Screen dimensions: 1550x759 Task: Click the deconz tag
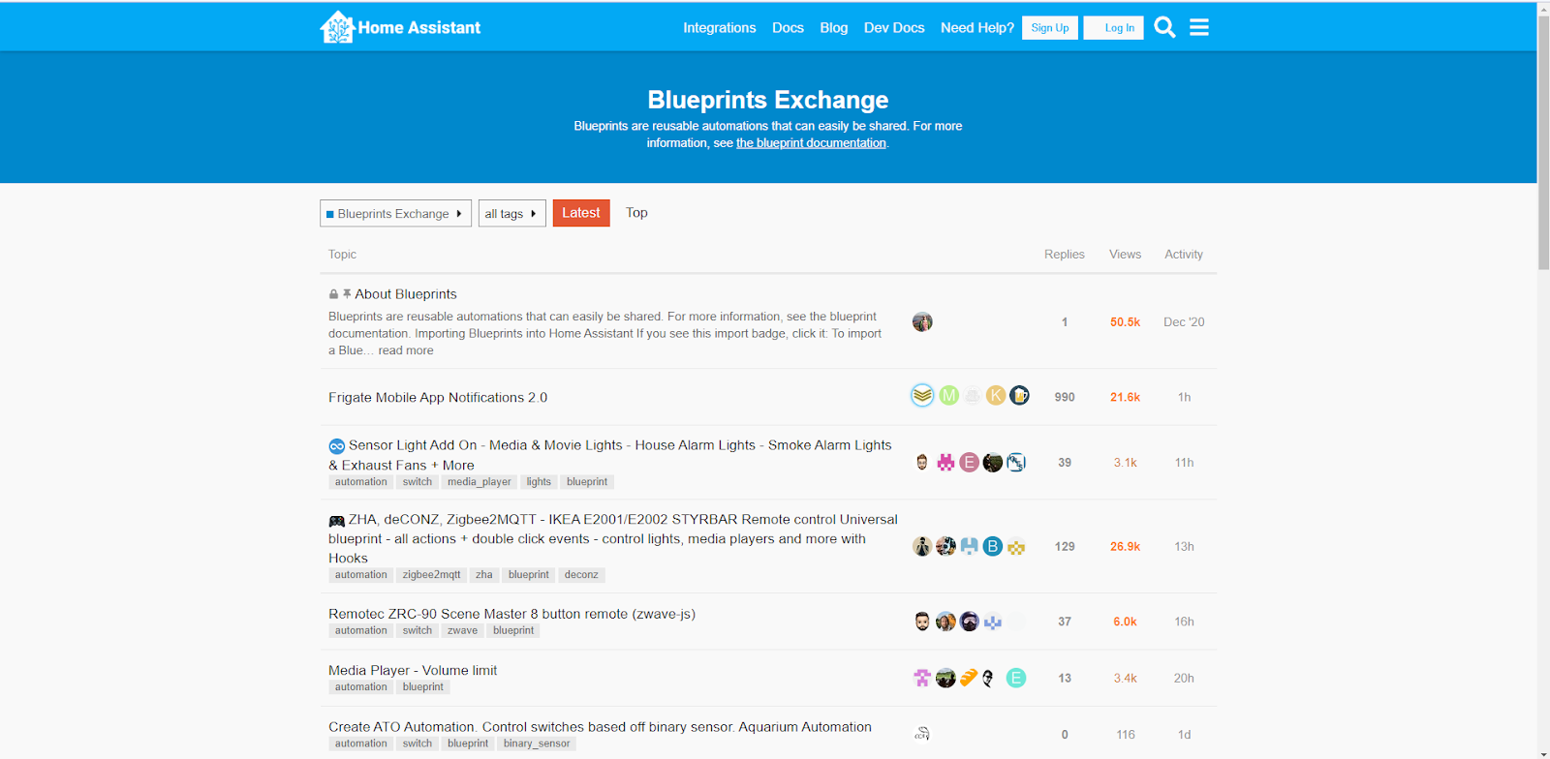581,575
